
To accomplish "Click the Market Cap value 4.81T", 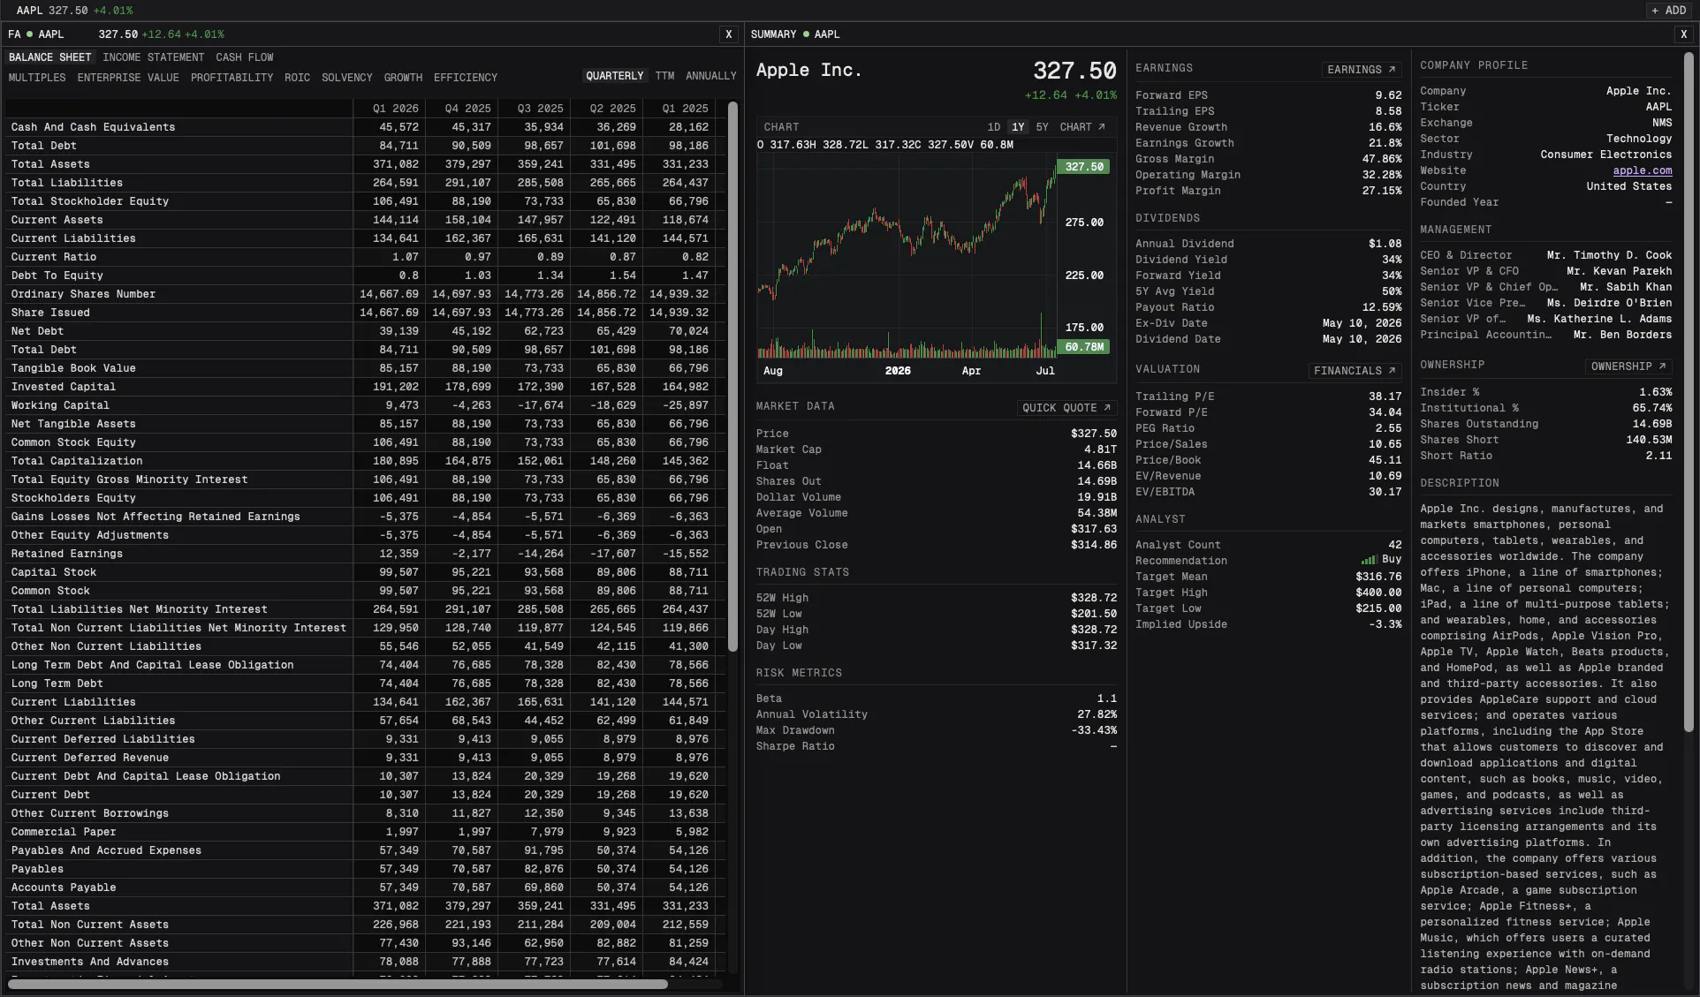I will 1100,449.
